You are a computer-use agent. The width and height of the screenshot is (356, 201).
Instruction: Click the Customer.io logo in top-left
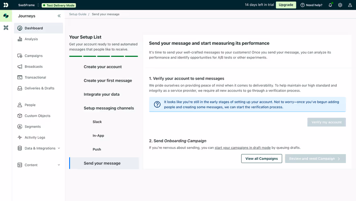[6, 5]
